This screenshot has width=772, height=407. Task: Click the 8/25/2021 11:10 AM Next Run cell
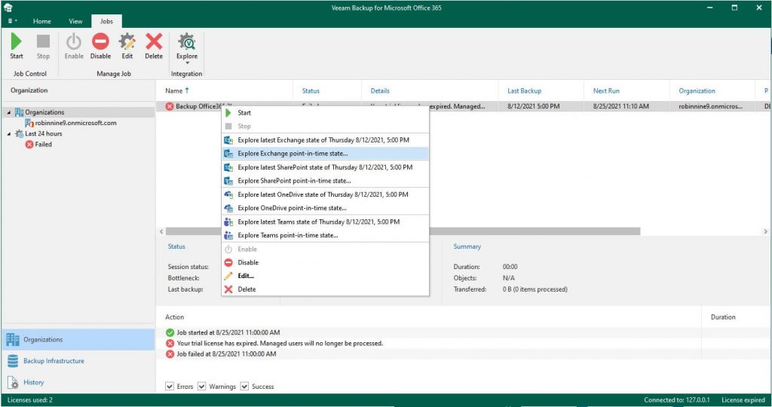(x=621, y=106)
